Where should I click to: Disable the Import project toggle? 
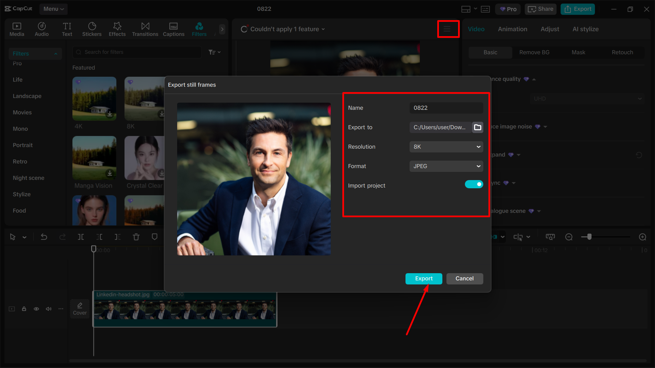point(474,184)
